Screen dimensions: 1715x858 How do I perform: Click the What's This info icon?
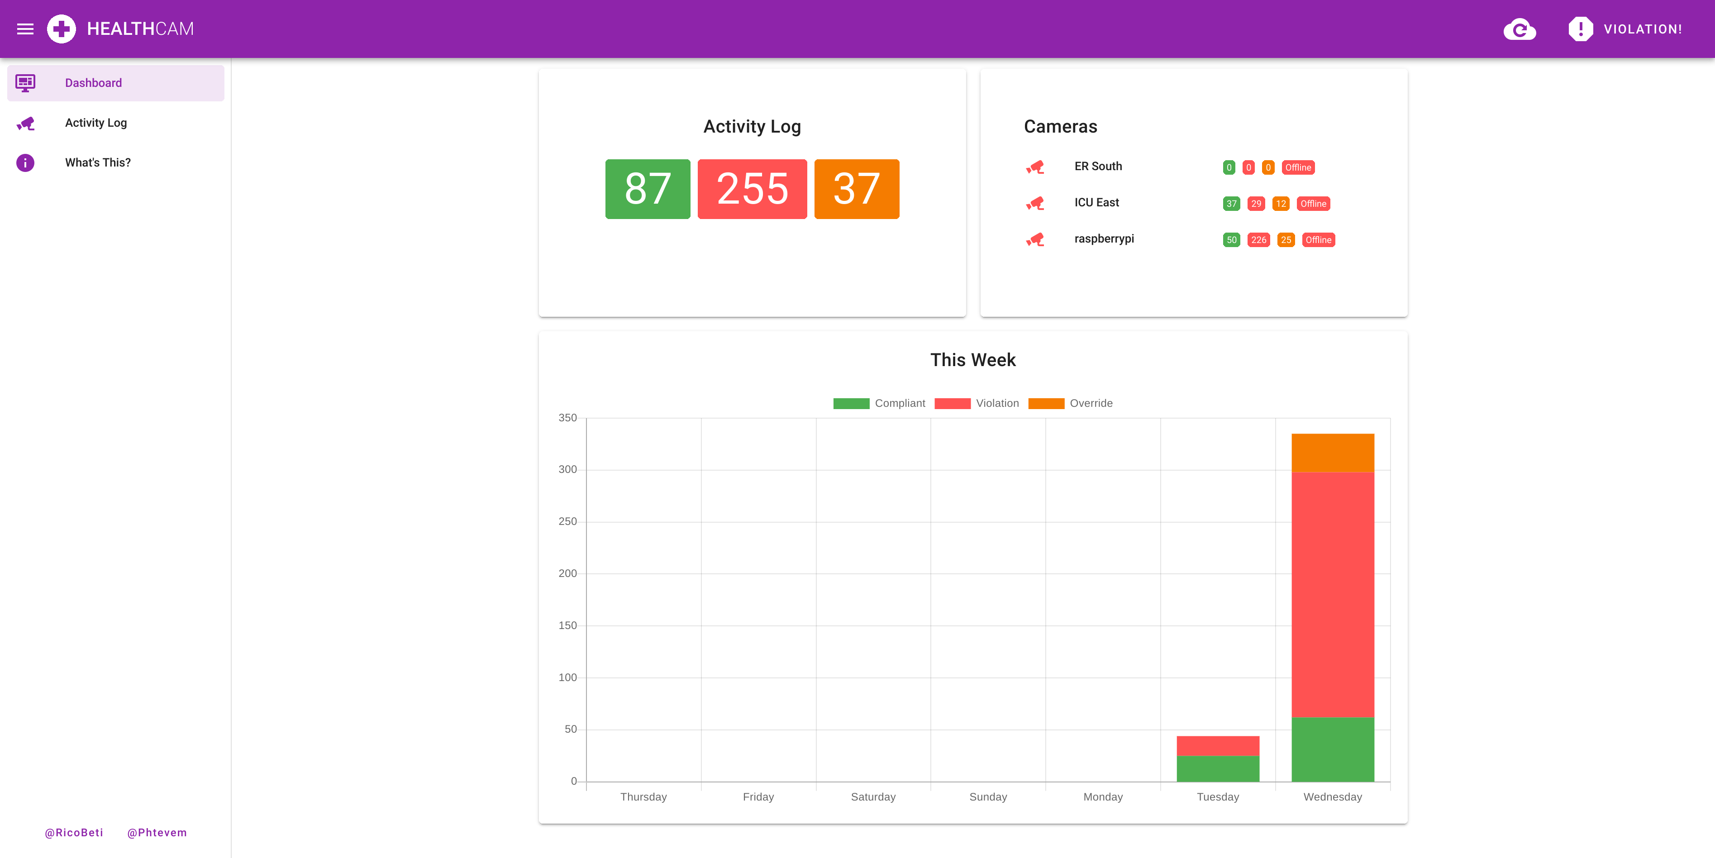(25, 162)
